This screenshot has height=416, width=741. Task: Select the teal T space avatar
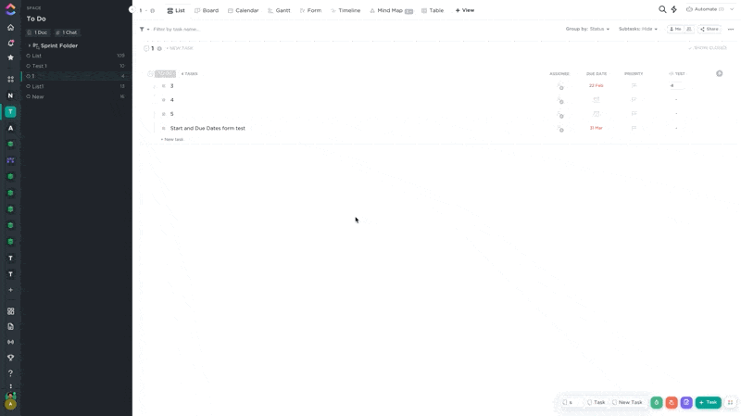click(x=10, y=111)
